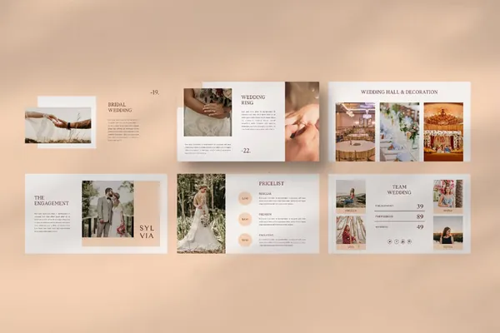Click the SYL VIA name text
The image size is (500, 333).
[146, 230]
